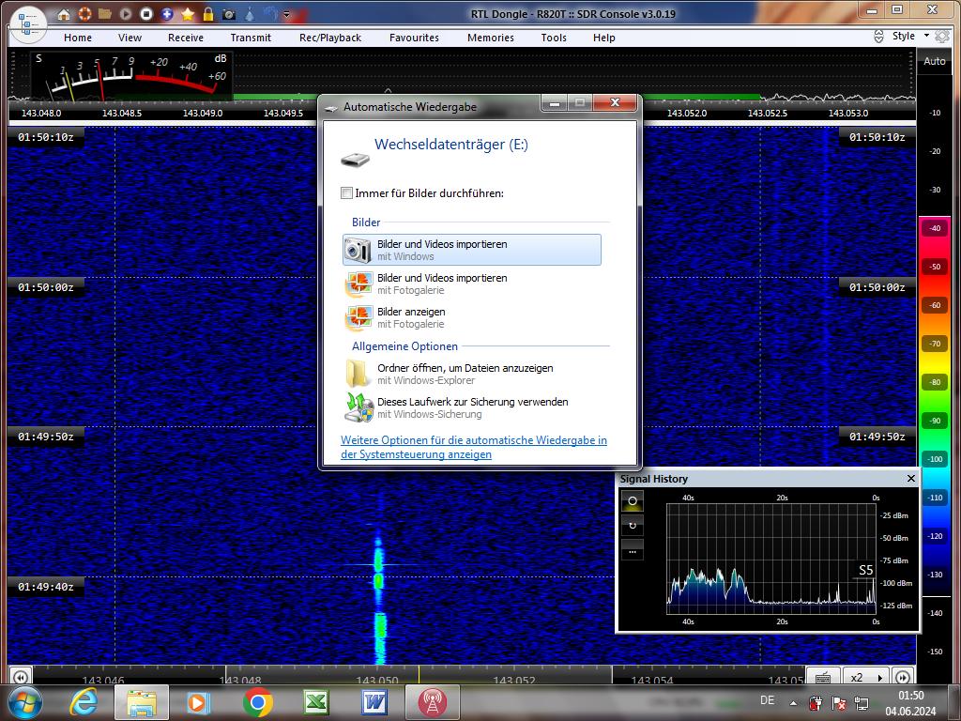Open Word from taskbar
The width and height of the screenshot is (961, 721).
(x=374, y=702)
